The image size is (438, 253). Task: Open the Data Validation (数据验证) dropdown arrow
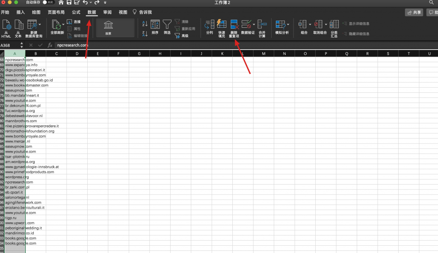254,24
